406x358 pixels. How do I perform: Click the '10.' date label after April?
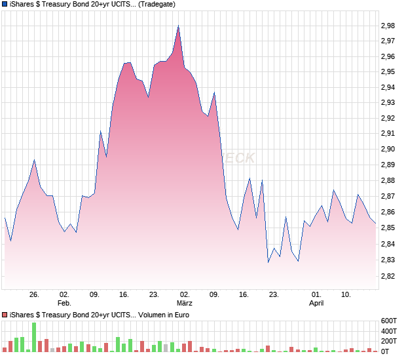tap(346, 295)
